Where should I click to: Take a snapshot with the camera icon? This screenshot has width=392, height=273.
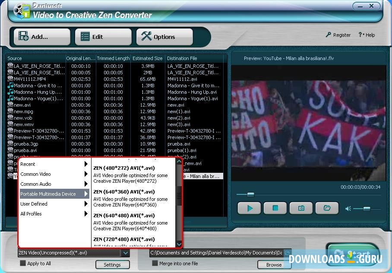[x=301, y=208]
